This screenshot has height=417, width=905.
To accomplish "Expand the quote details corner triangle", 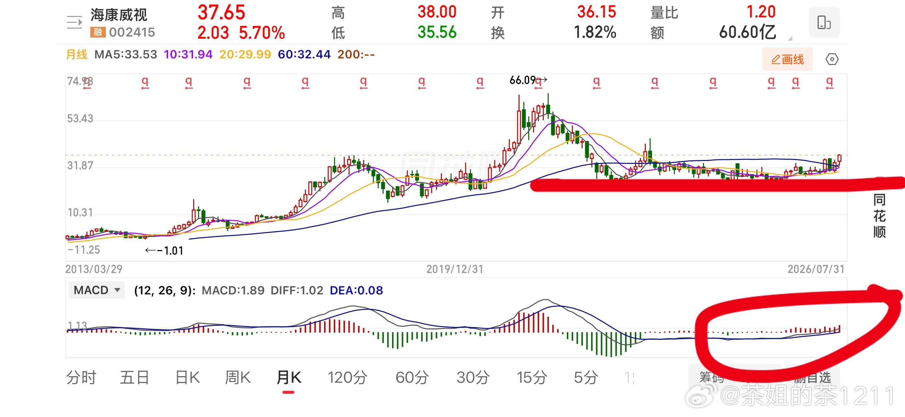I will 790,38.
